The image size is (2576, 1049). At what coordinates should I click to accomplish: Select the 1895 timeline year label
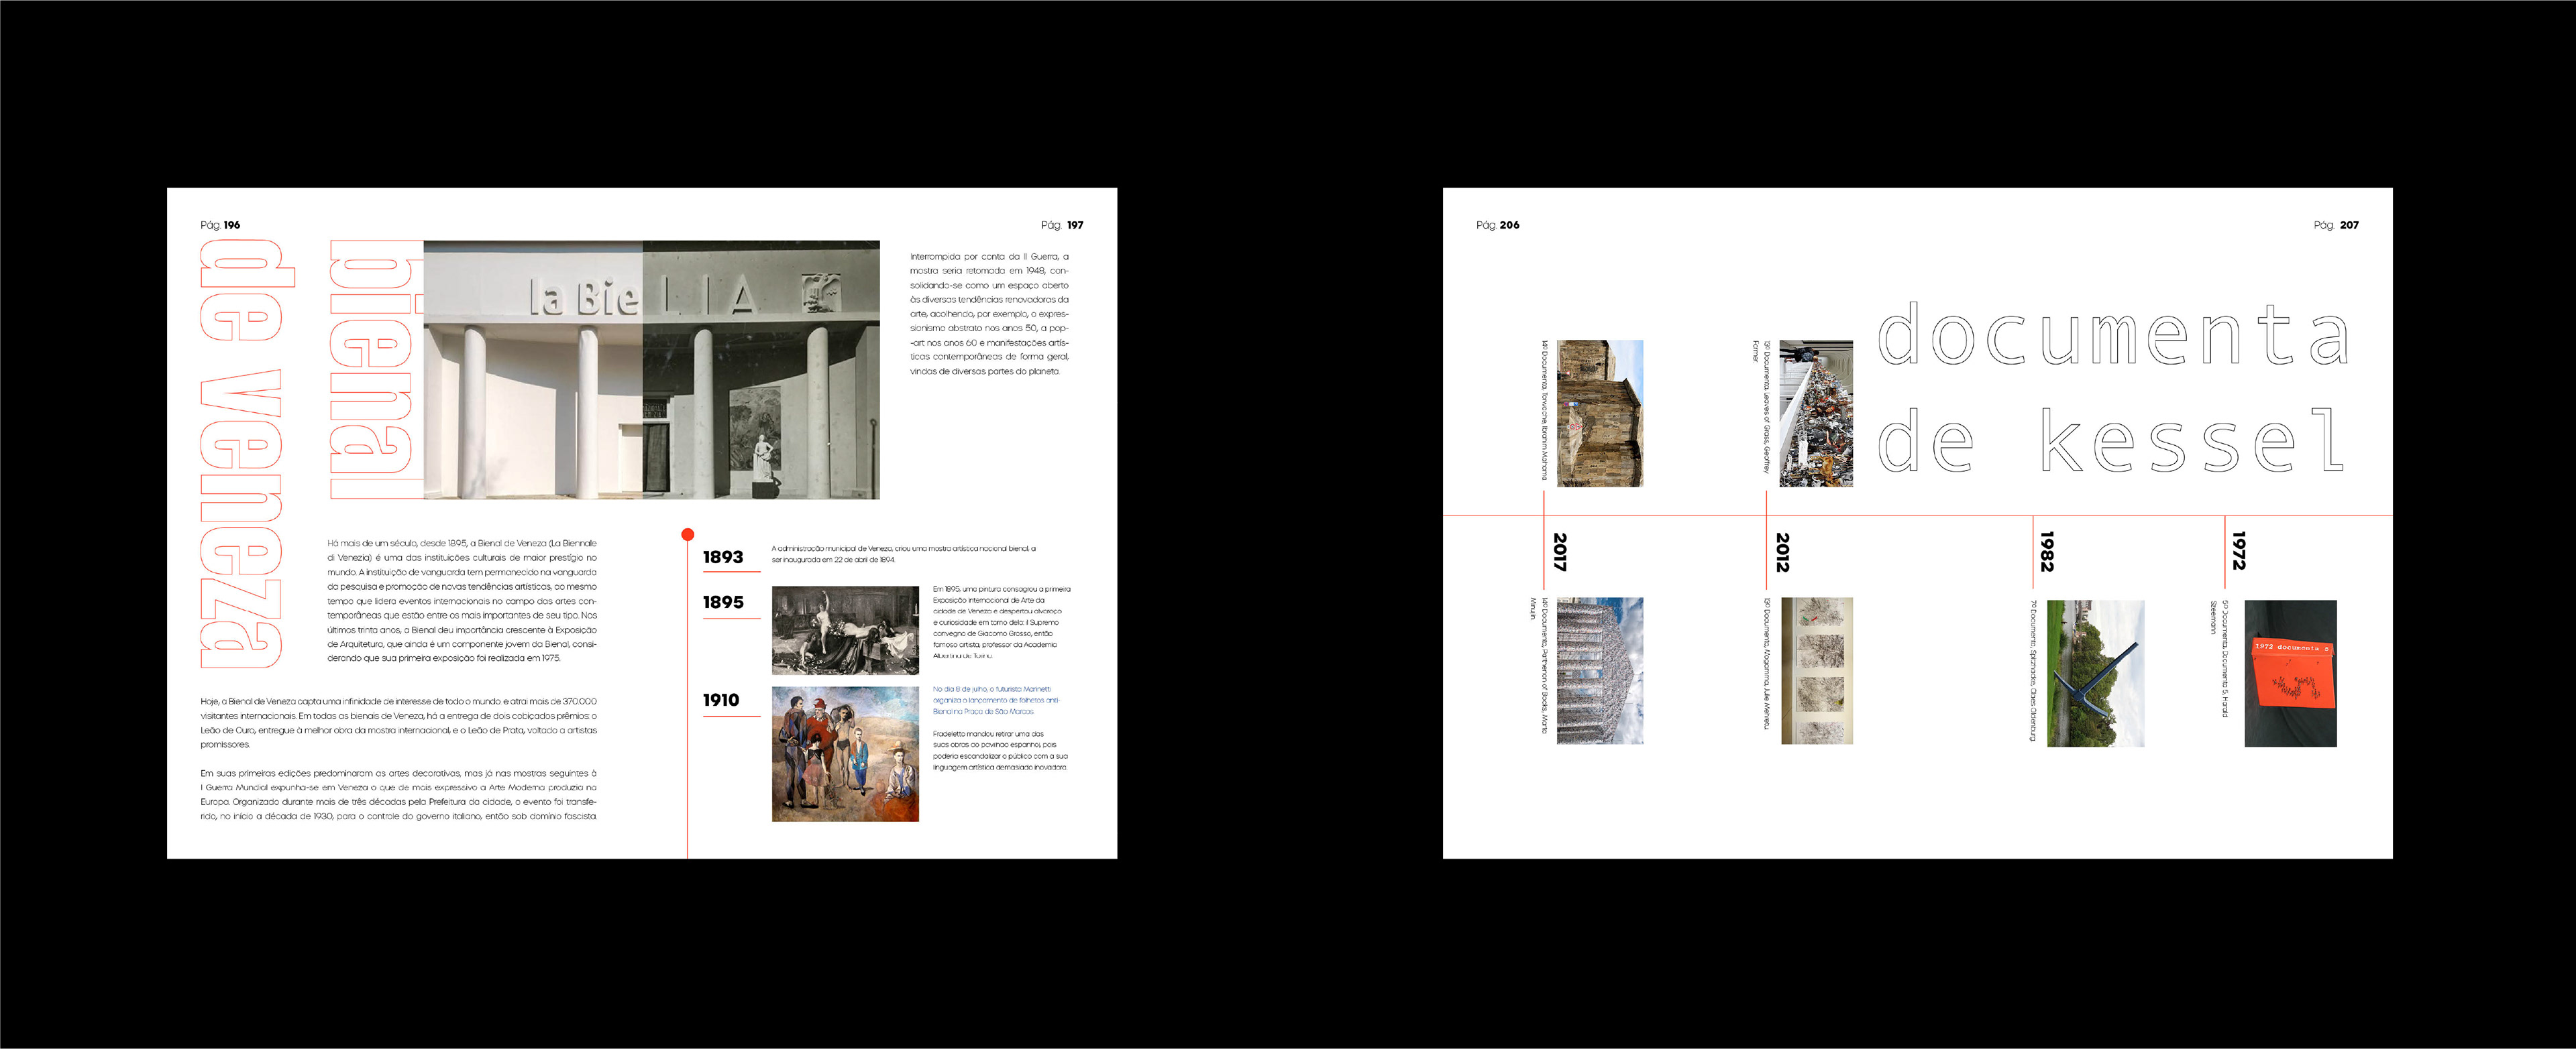(723, 603)
